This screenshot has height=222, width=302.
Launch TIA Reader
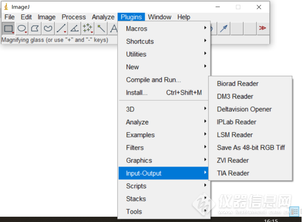[x=250, y=173]
